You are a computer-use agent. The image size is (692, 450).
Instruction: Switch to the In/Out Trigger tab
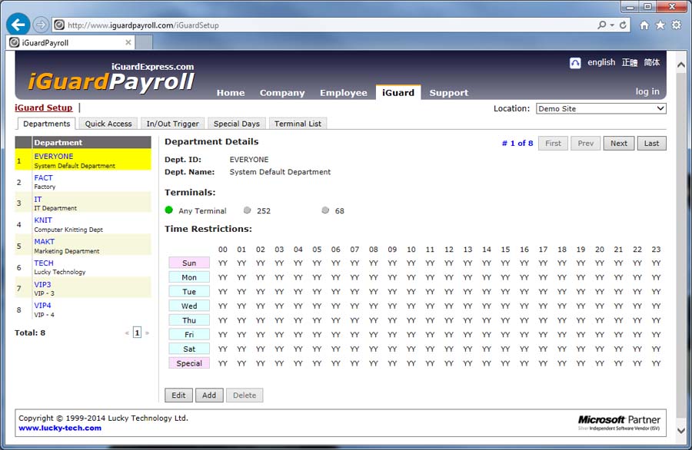pyautogui.click(x=172, y=124)
